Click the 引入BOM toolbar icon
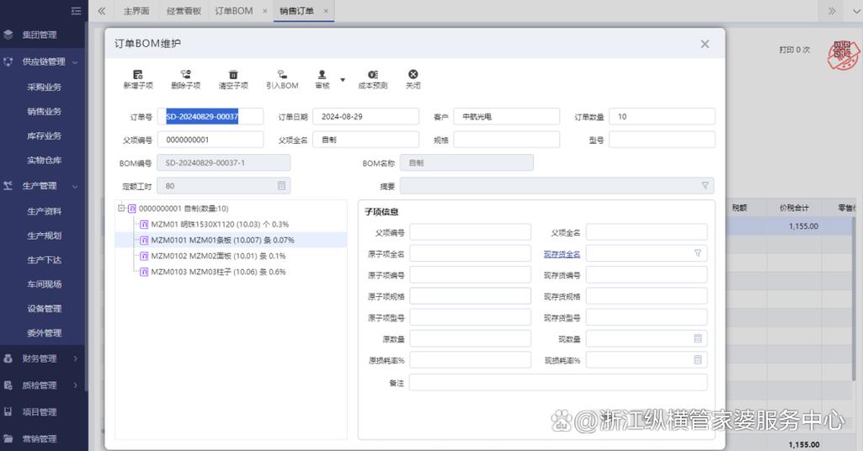 point(282,74)
